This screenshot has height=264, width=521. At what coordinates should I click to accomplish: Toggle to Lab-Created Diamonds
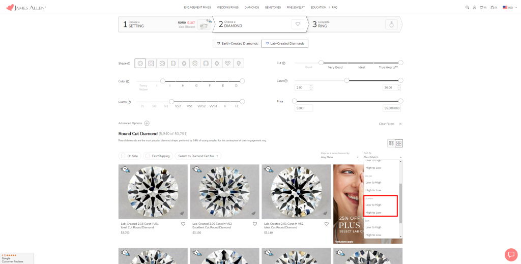(285, 44)
